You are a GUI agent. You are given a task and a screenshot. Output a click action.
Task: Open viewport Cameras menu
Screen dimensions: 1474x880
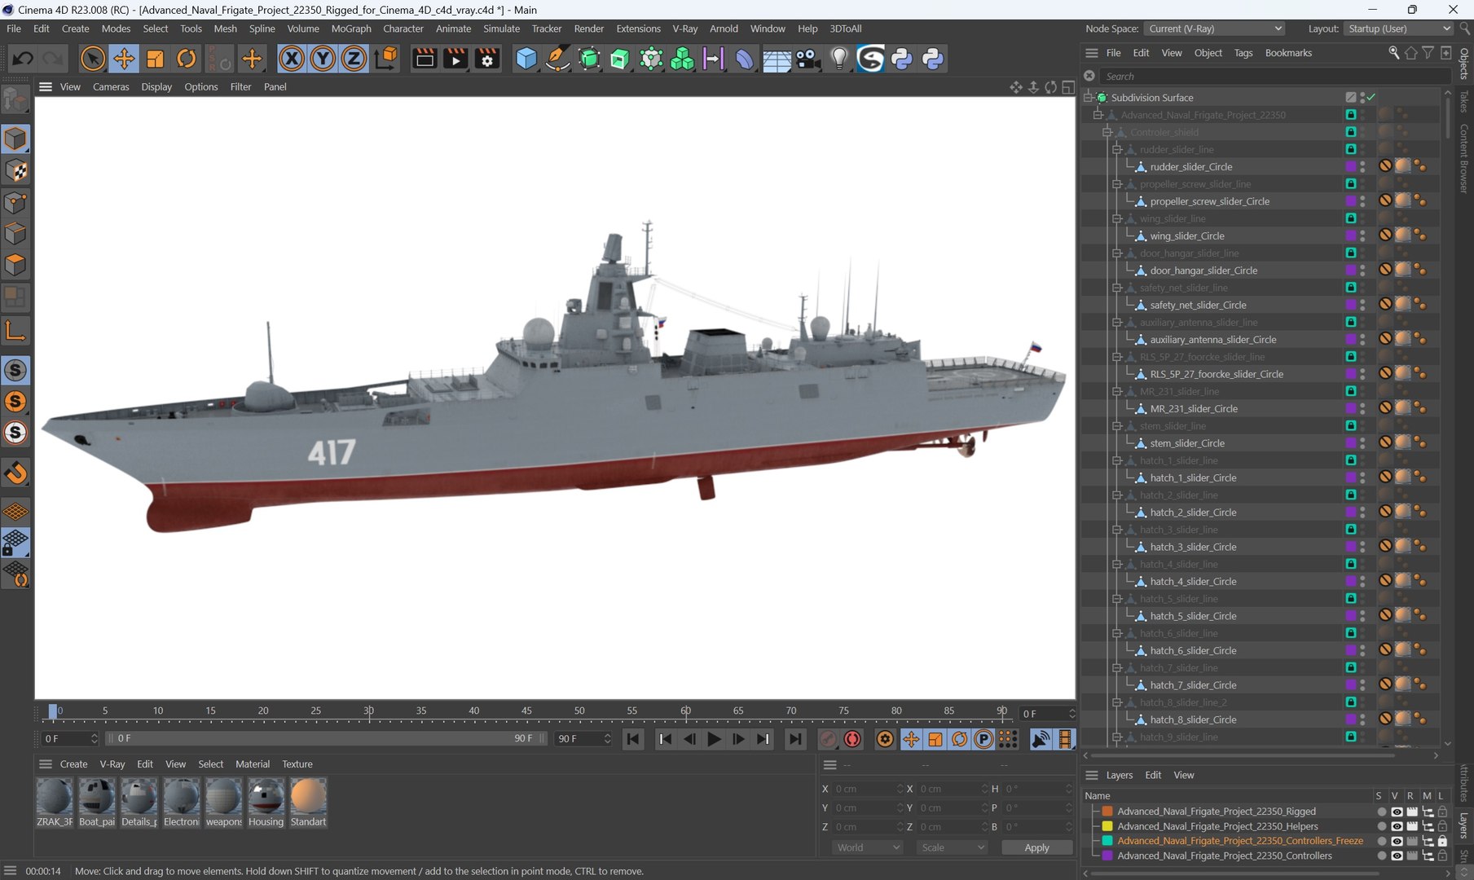click(111, 86)
